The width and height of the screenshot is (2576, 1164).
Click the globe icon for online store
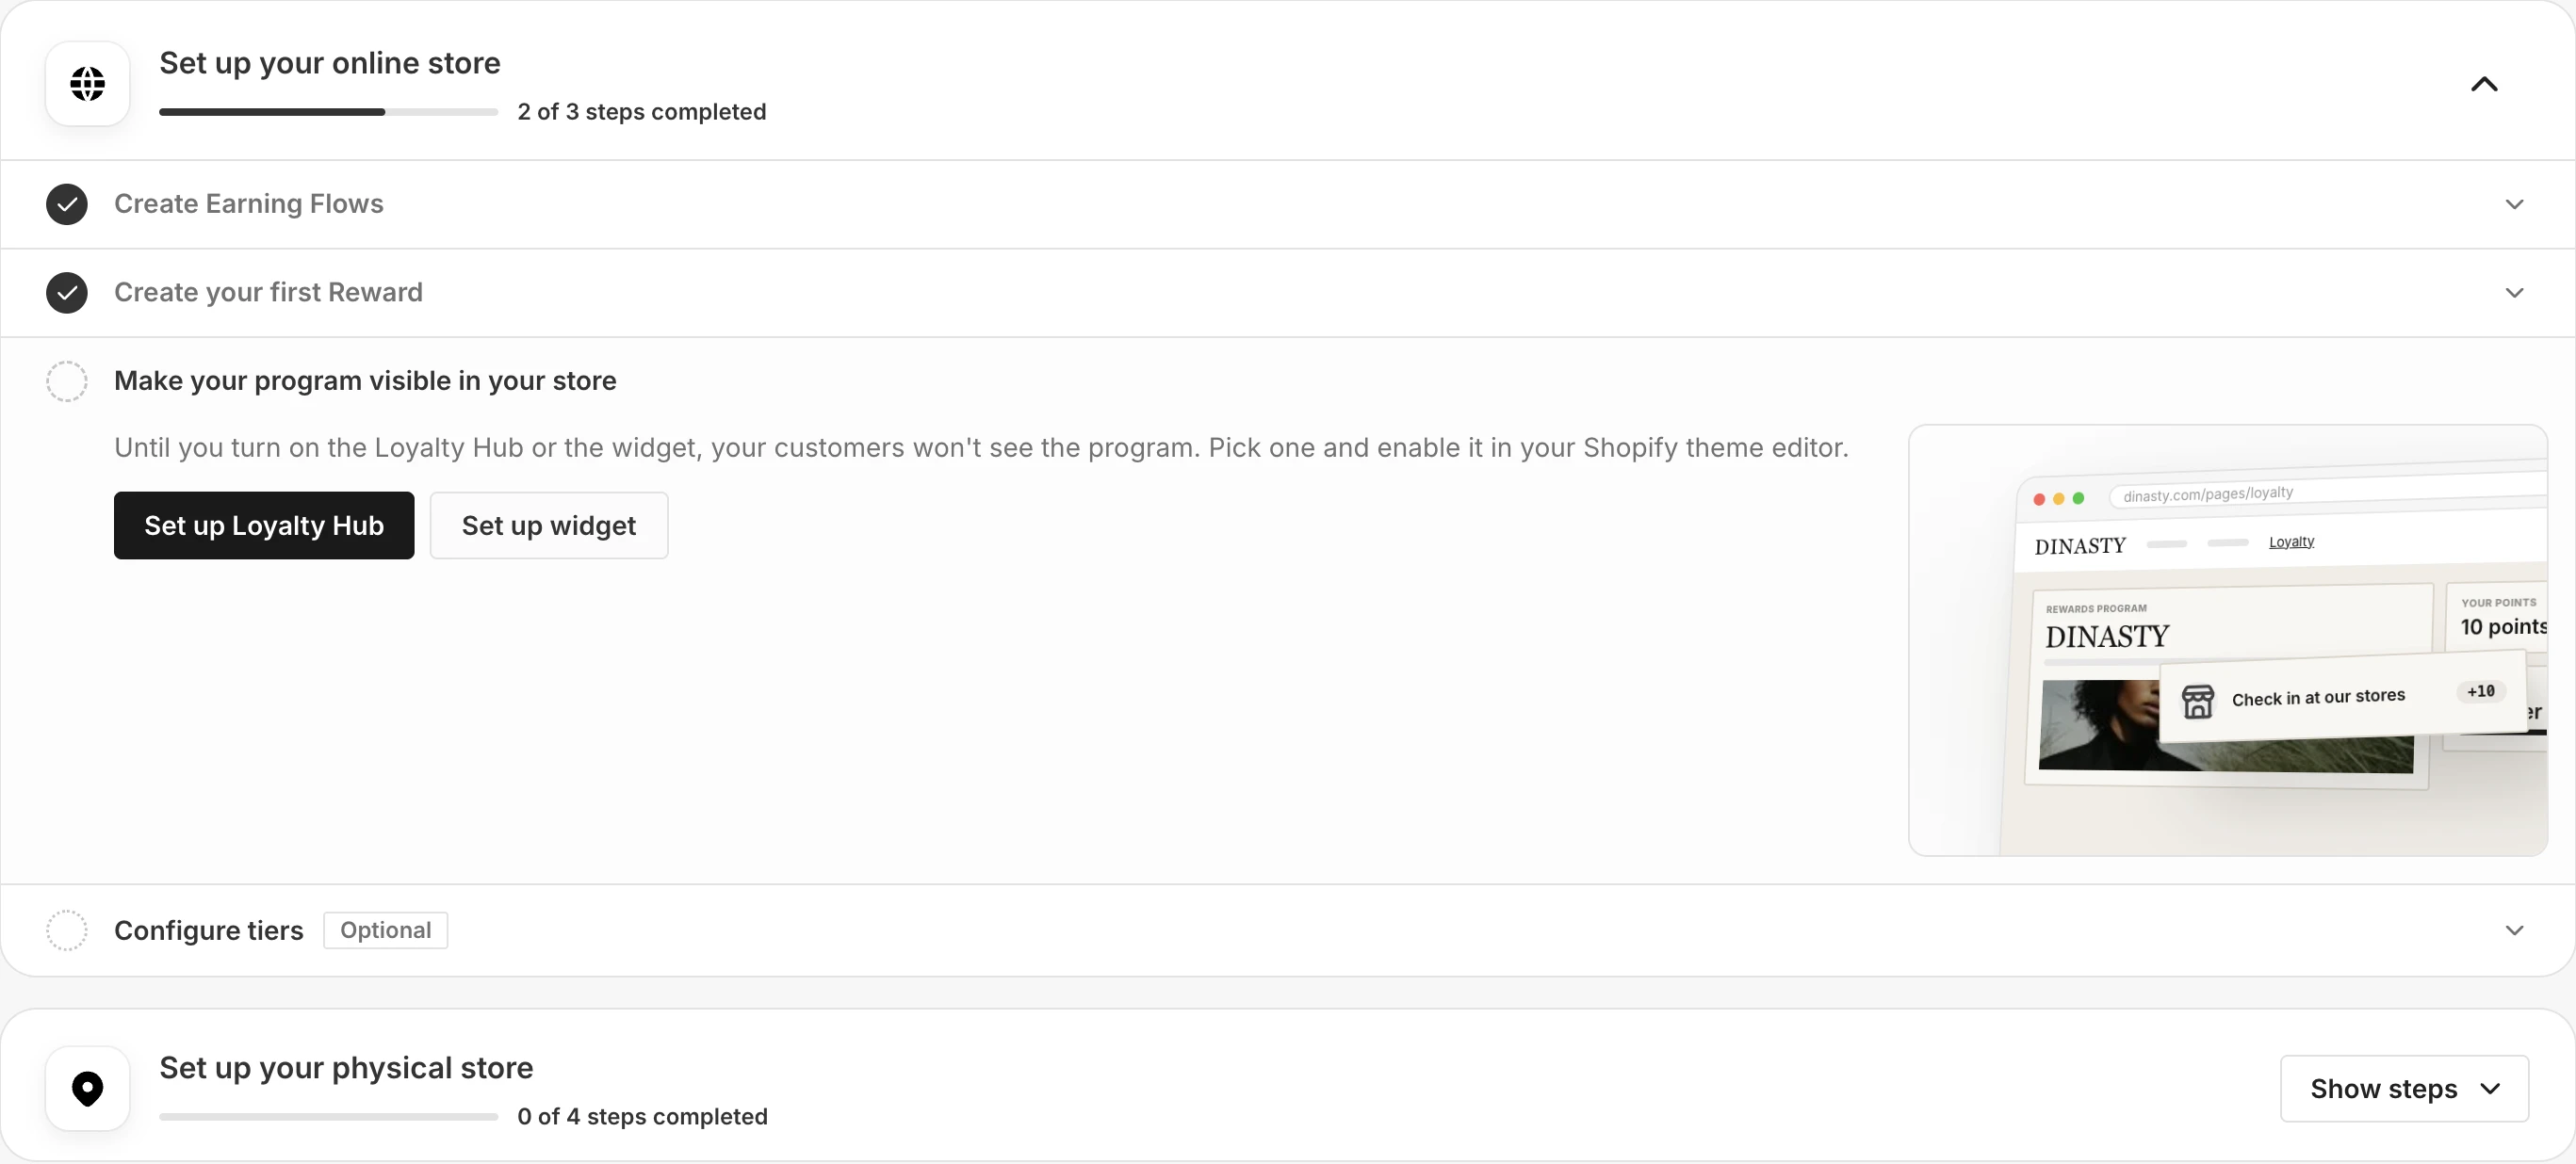[87, 84]
